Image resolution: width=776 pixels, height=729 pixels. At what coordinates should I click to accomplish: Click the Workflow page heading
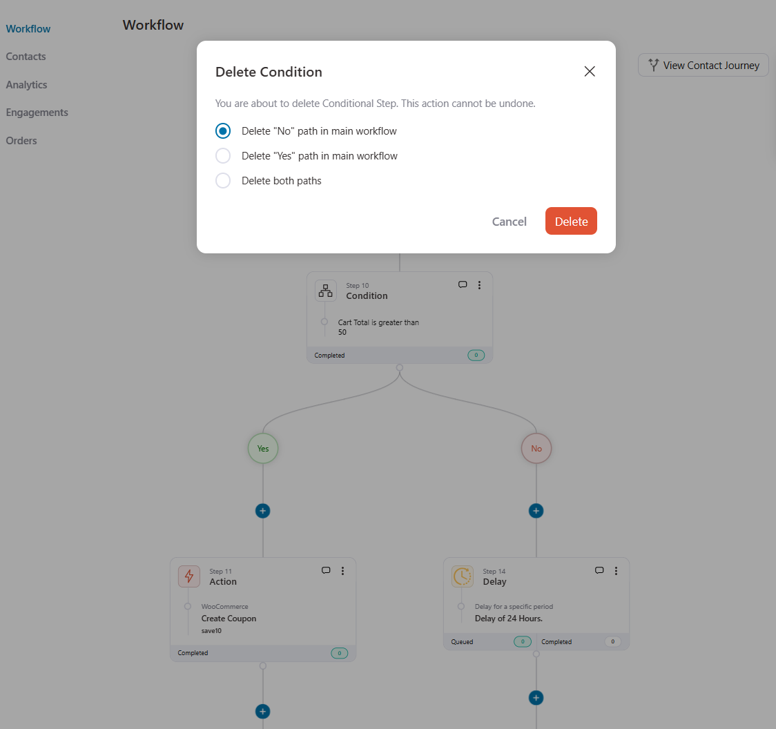point(153,25)
